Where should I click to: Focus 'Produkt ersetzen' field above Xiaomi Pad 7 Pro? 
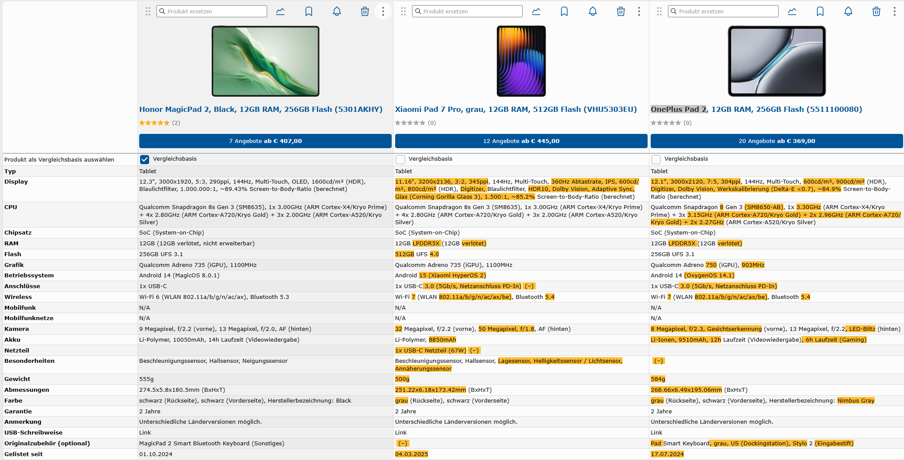tap(467, 11)
